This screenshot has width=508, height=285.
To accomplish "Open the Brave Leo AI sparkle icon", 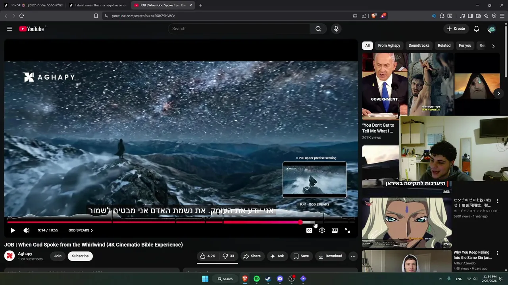I will coord(486,16).
